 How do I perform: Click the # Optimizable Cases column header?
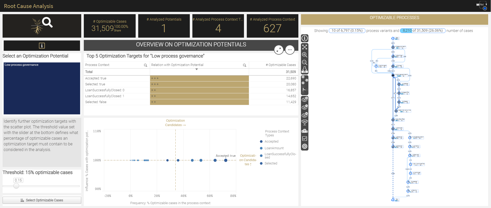pos(281,65)
